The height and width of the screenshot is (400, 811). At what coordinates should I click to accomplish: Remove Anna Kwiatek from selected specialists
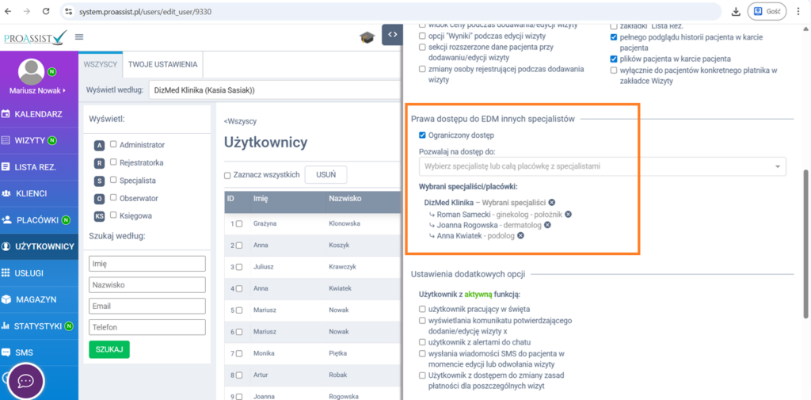pyautogui.click(x=520, y=235)
